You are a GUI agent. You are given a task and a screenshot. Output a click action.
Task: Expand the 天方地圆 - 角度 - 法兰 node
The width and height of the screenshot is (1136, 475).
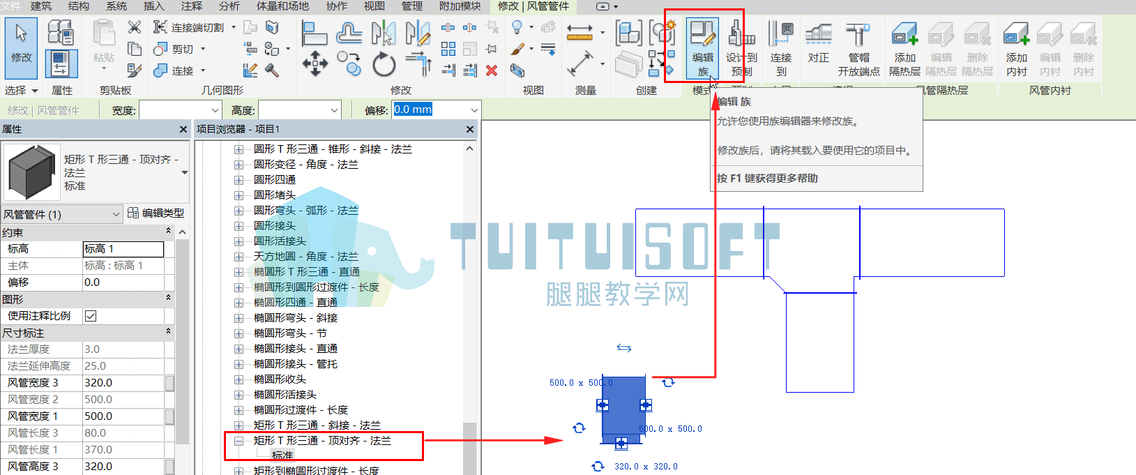[x=238, y=257]
